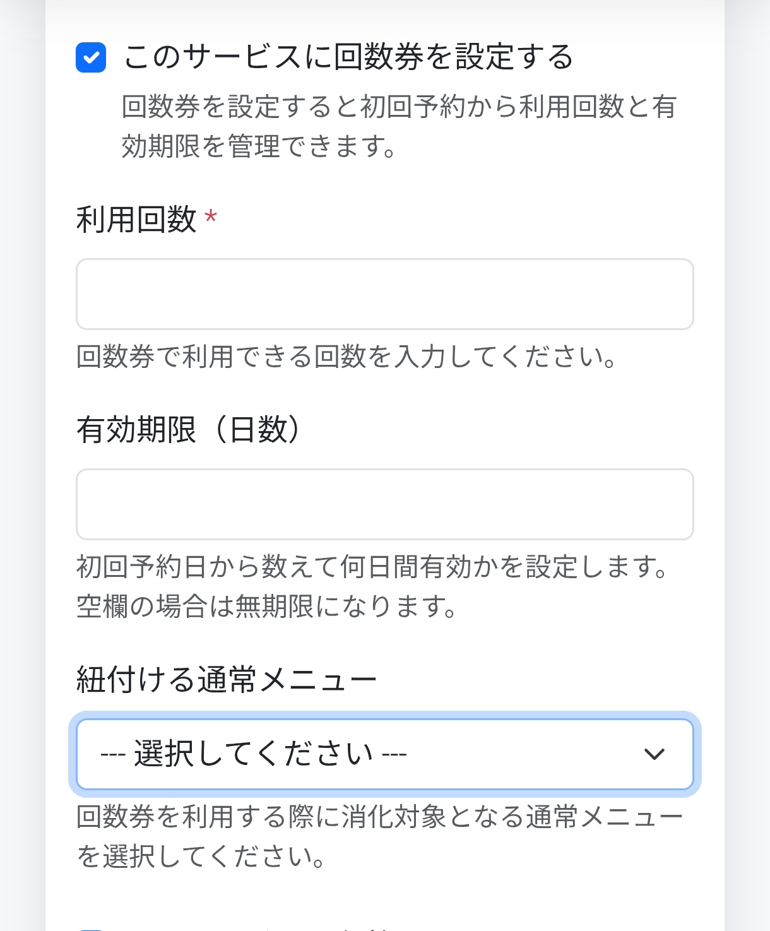770x931 pixels.
Task: Show options in the highlighted combo box
Action: pyautogui.click(x=385, y=754)
